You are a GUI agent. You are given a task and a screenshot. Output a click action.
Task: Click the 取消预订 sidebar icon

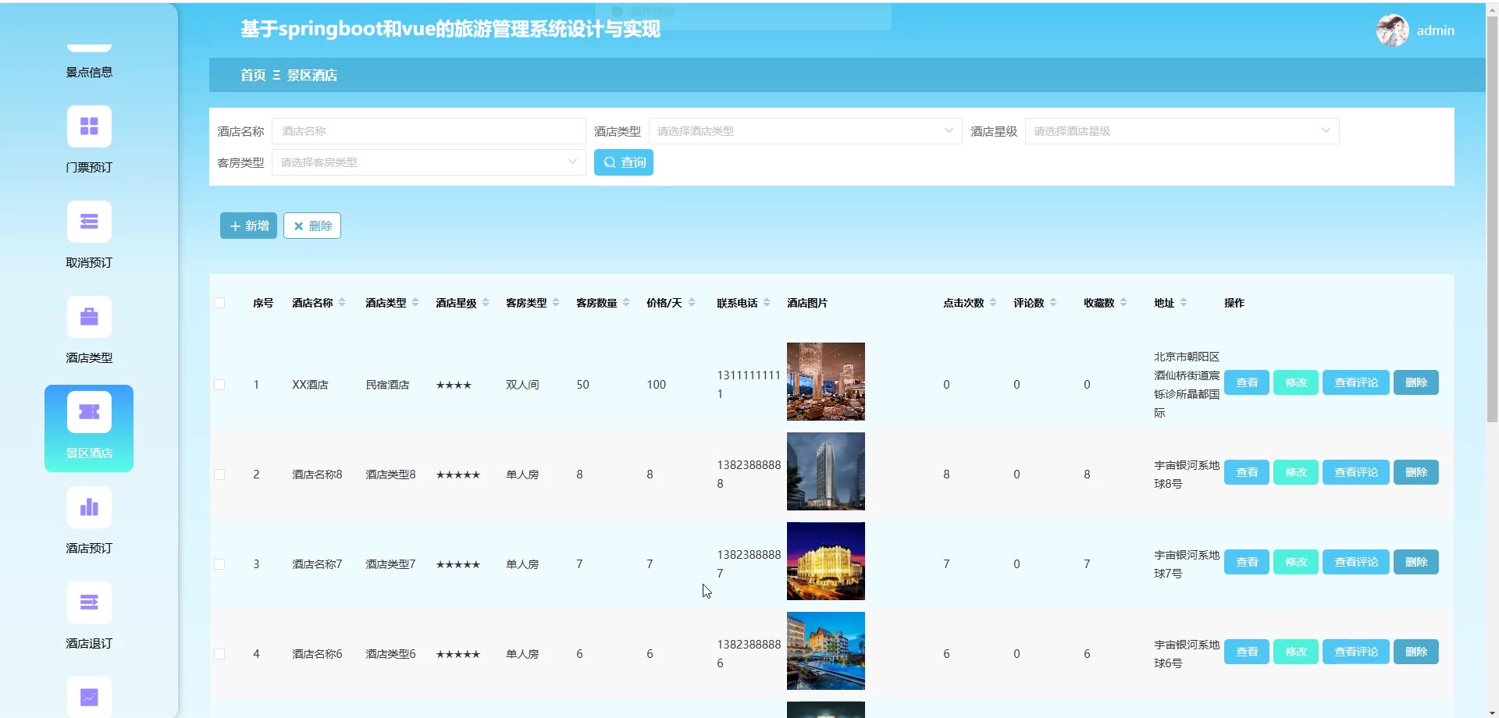coord(89,222)
